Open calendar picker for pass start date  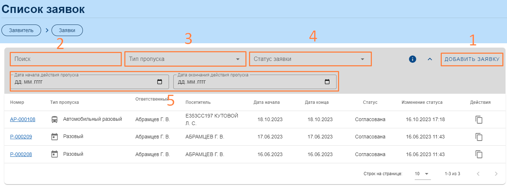tap(160, 82)
